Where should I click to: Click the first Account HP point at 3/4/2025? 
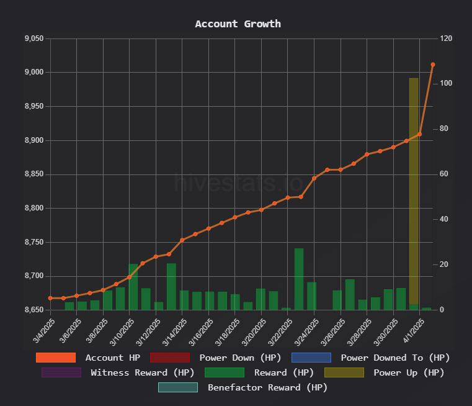tap(50, 298)
